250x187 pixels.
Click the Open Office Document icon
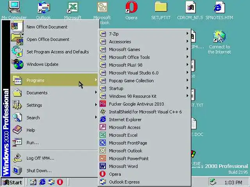coord(17,39)
